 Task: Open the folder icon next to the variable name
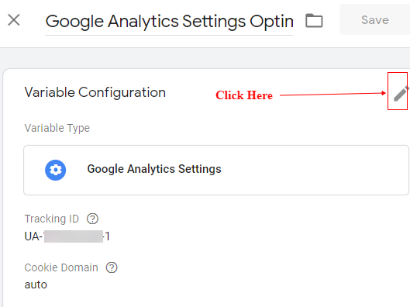(314, 20)
